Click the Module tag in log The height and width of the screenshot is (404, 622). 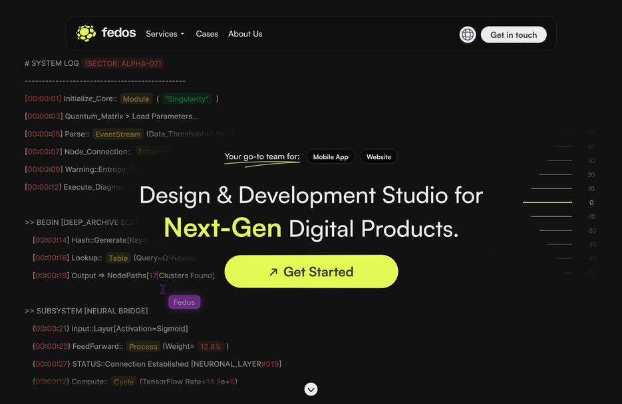coord(136,99)
